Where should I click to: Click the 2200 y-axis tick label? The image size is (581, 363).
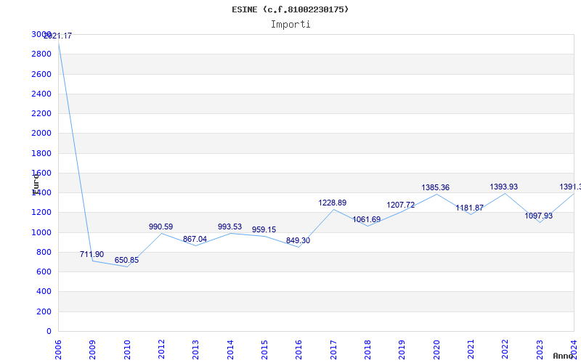[x=41, y=113]
